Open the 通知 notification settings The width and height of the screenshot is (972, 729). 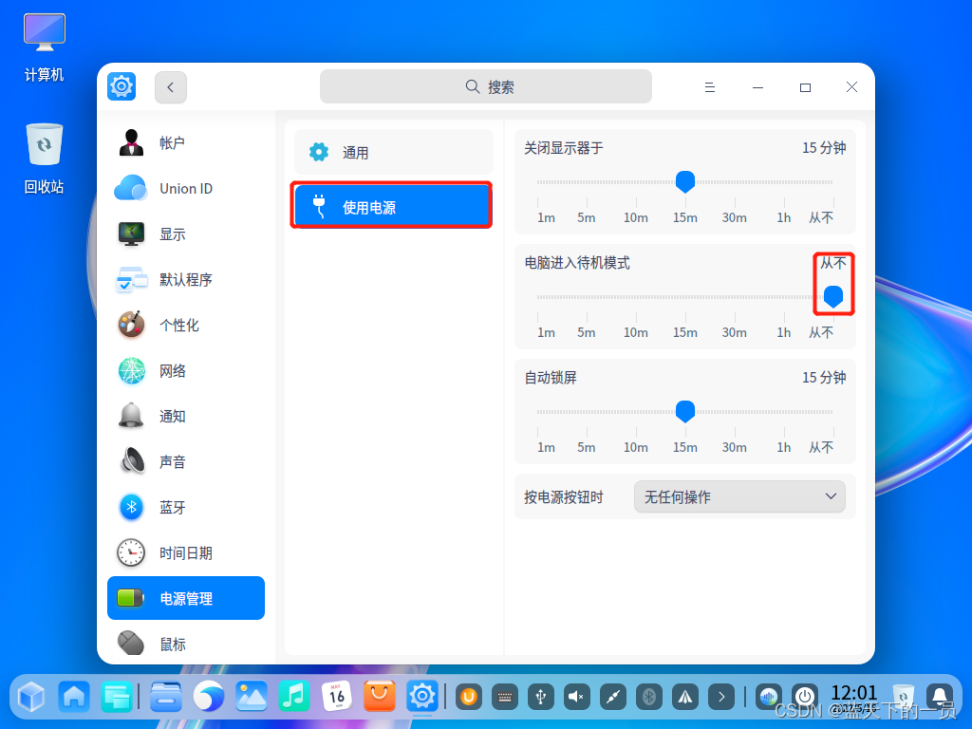tap(185, 417)
